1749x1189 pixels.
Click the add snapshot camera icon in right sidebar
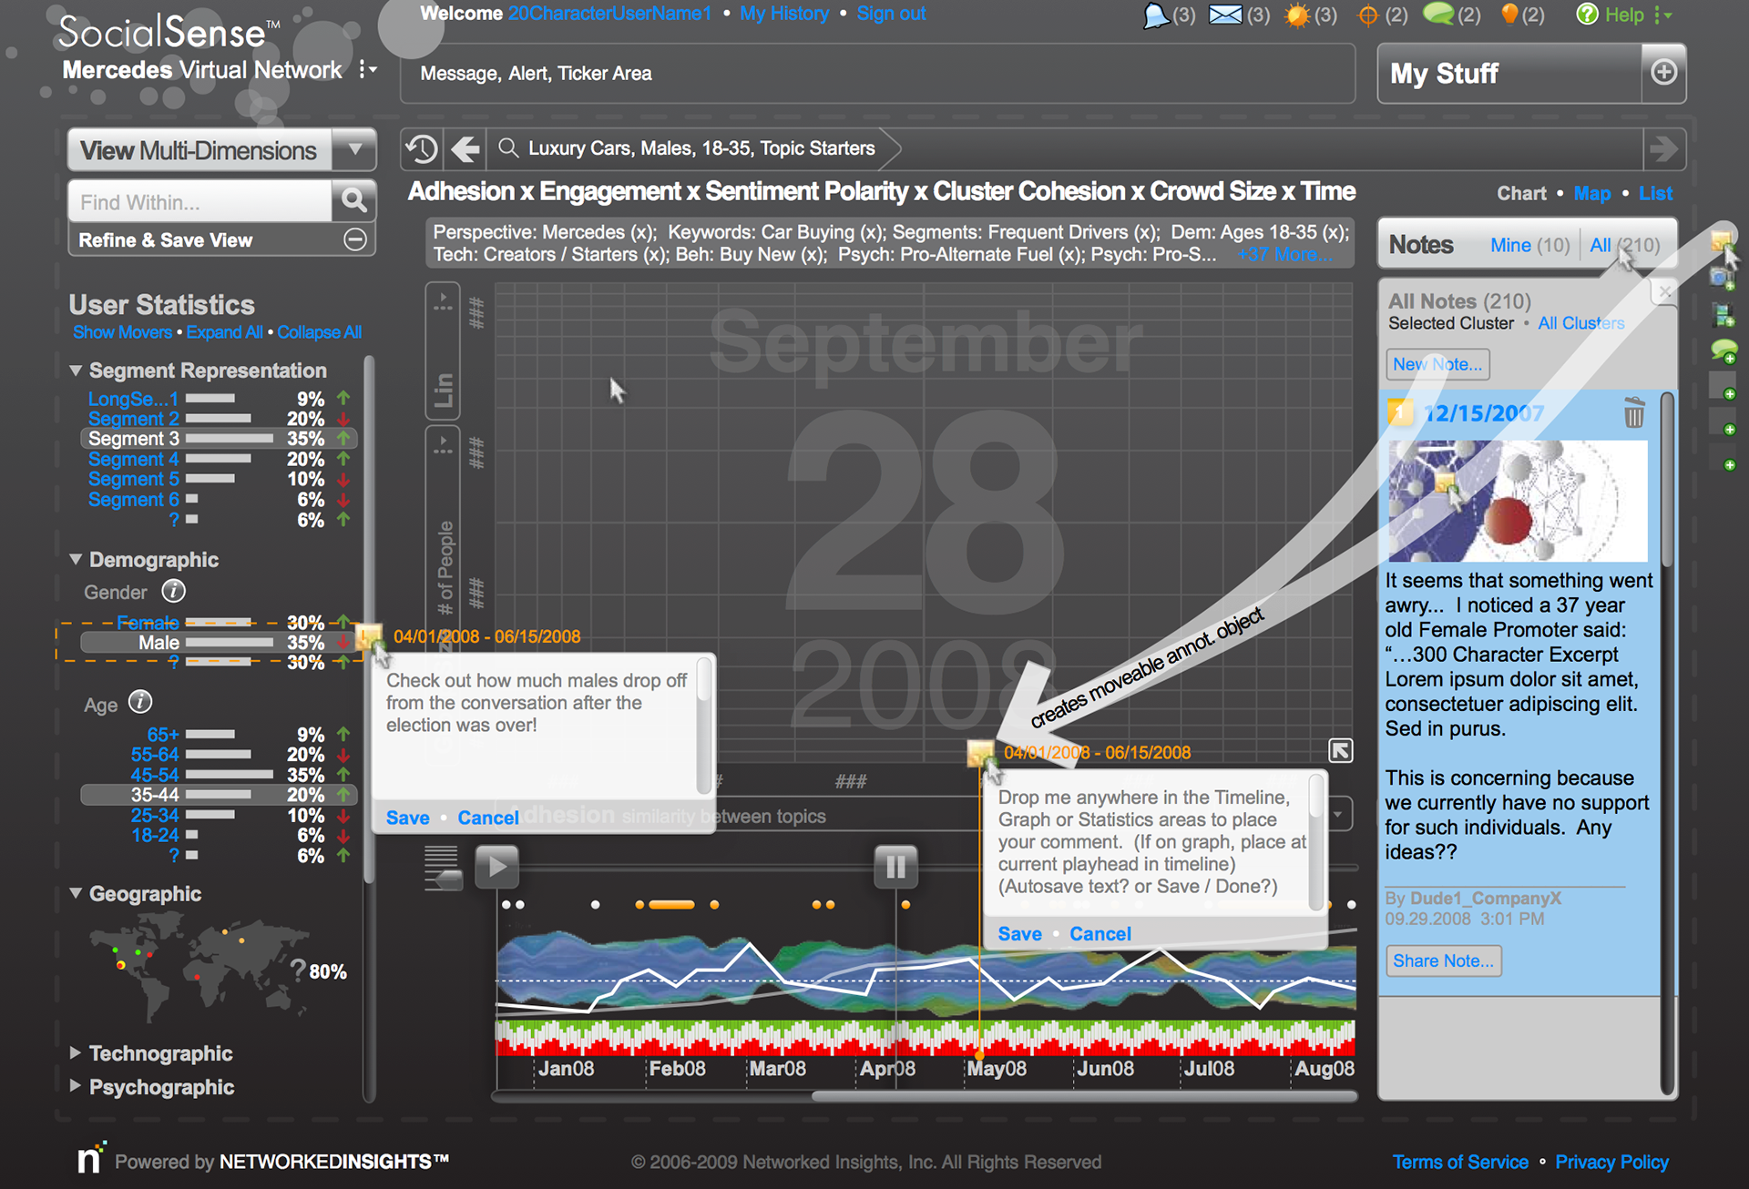click(1723, 279)
